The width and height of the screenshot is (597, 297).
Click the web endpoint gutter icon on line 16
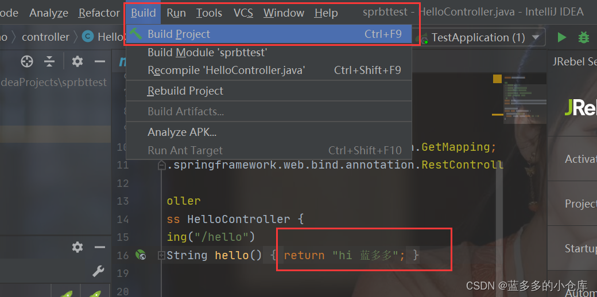point(141,255)
